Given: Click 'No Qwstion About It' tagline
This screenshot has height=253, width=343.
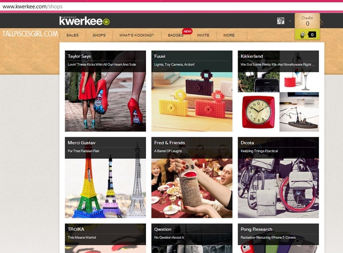Looking at the screenshot, I should 169,237.
